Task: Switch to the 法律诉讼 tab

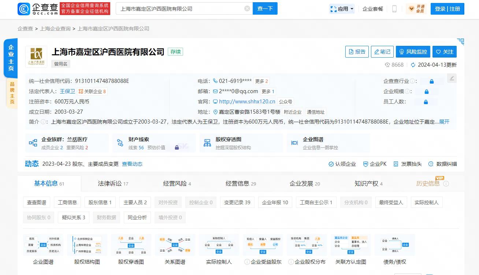Action: coord(113,183)
